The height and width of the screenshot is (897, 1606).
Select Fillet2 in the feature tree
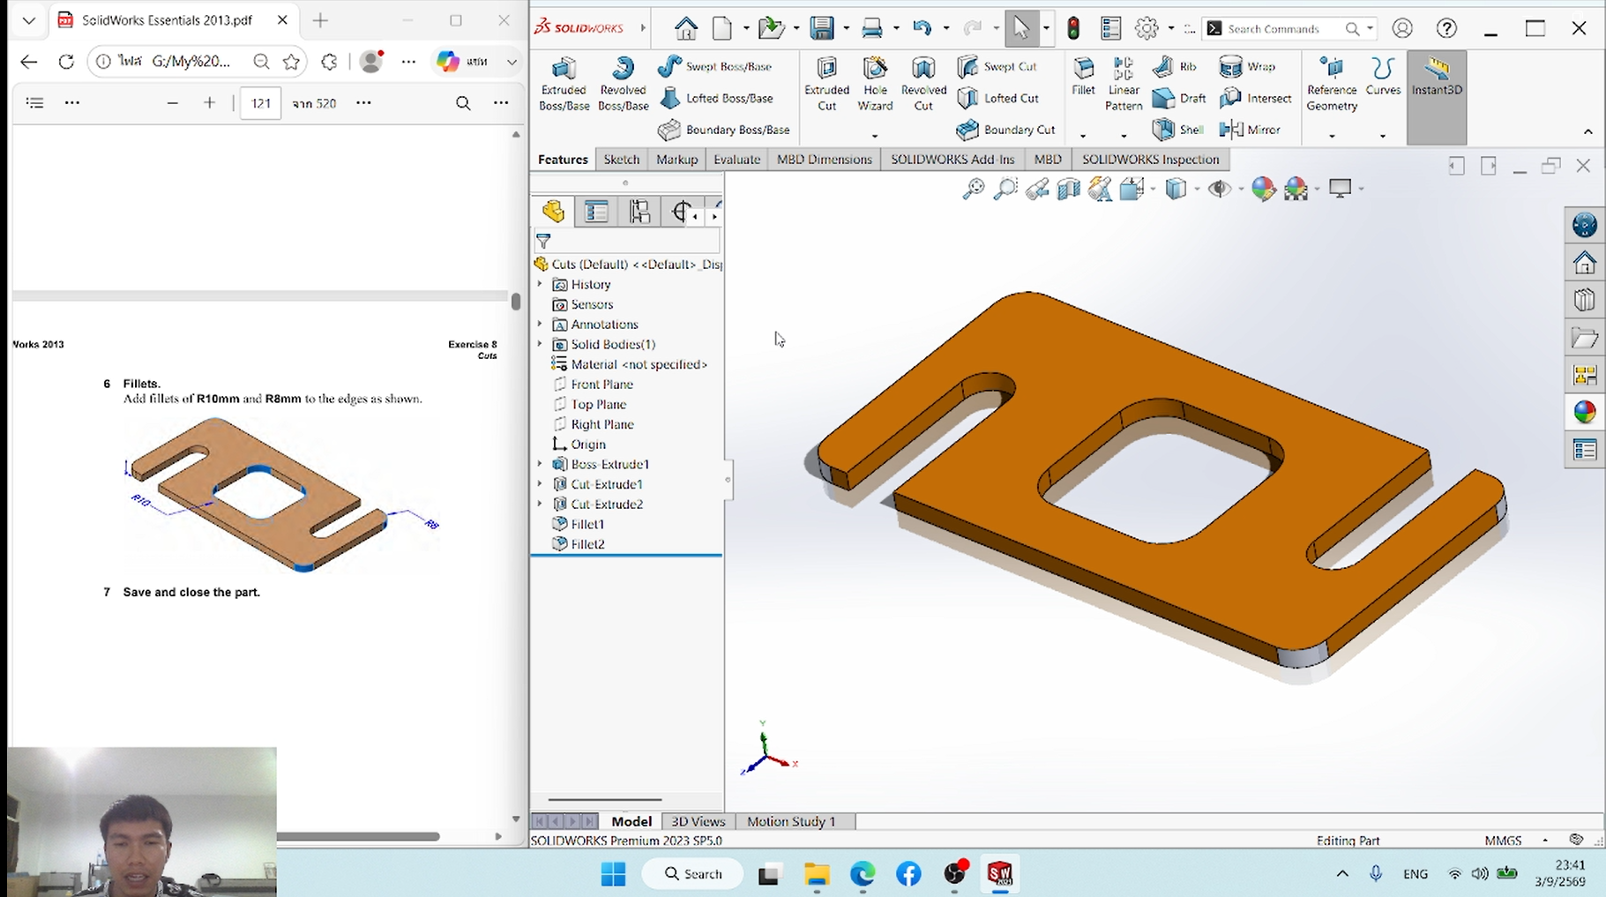pyautogui.click(x=587, y=544)
